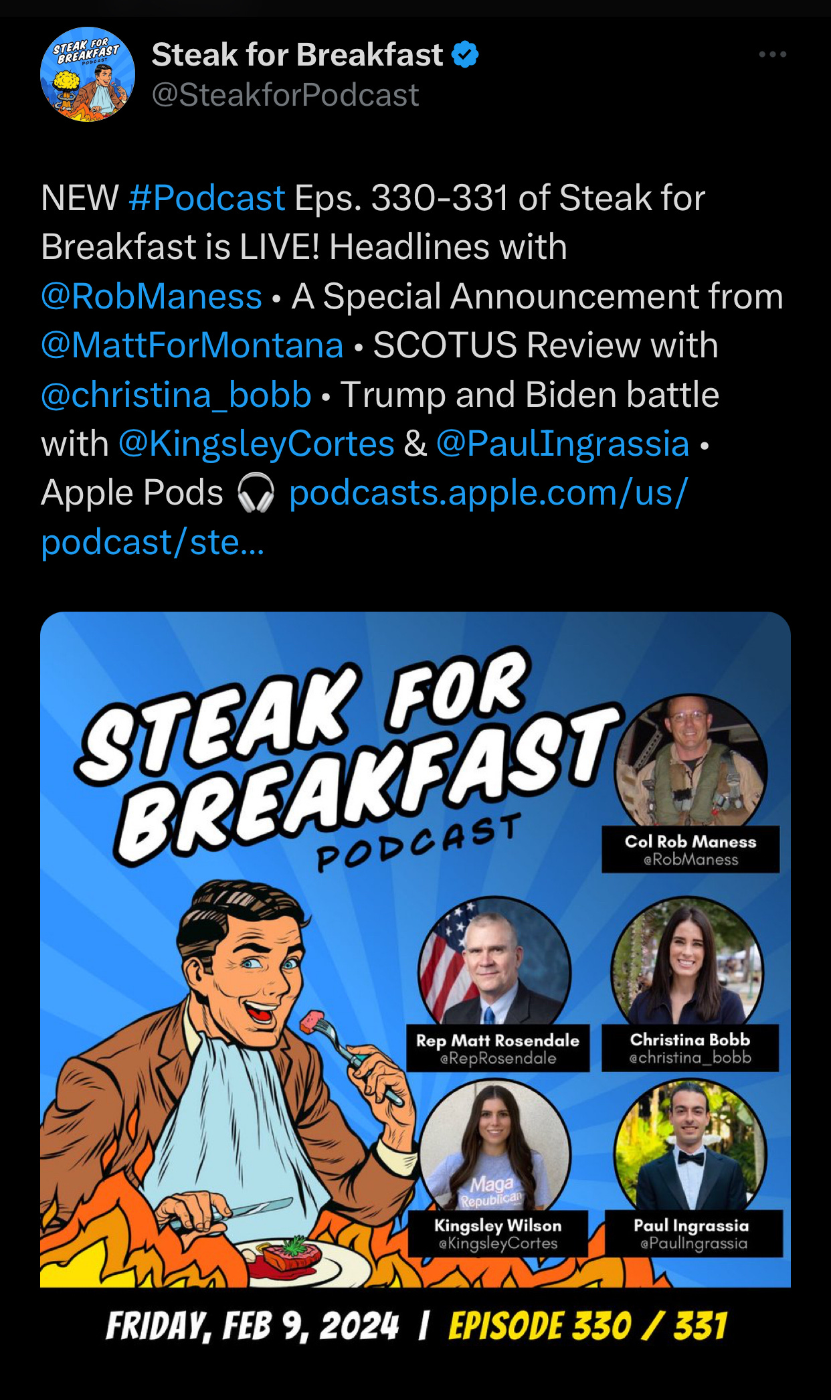Open the @MattForMontana mention
This screenshot has height=1400, width=831.
tap(192, 345)
